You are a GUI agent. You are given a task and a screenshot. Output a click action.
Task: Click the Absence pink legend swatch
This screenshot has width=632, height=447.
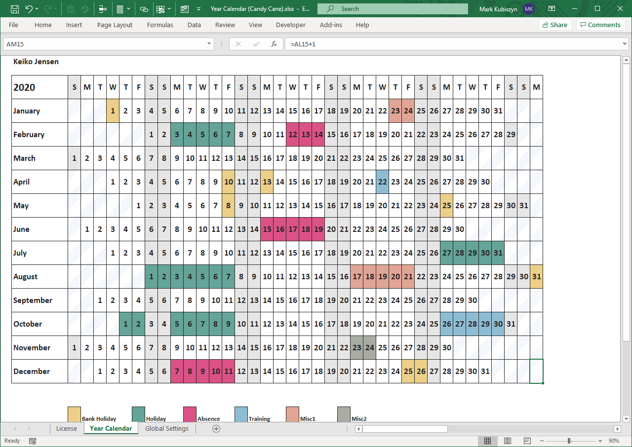tap(190, 413)
